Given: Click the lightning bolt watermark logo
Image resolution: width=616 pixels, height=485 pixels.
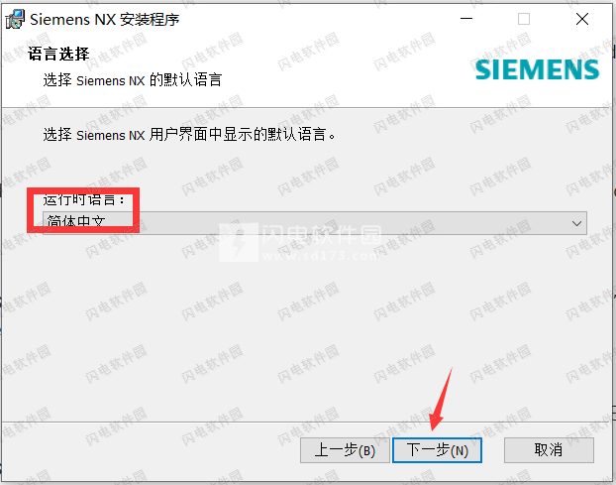Looking at the screenshot, I should [239, 242].
